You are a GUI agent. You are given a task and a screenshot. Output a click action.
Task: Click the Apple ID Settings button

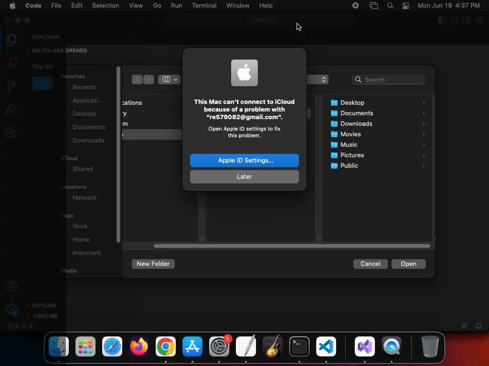coord(244,160)
